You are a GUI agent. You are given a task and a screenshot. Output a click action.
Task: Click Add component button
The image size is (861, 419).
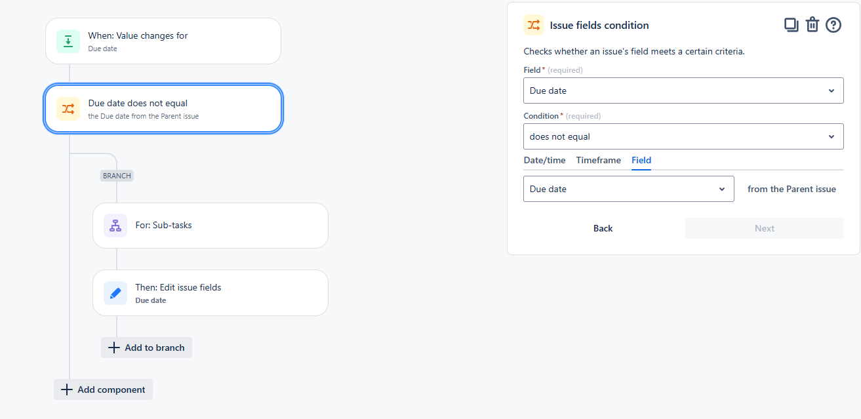click(x=103, y=389)
